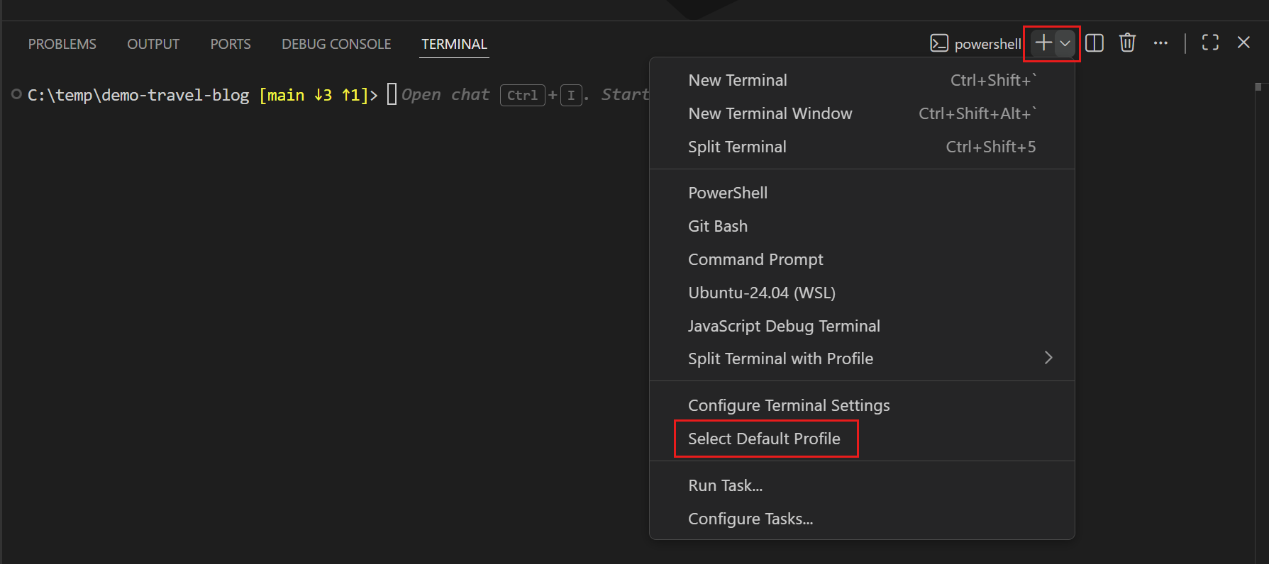1269x564 pixels.
Task: Kill terminal with the trash icon
Action: (x=1127, y=43)
